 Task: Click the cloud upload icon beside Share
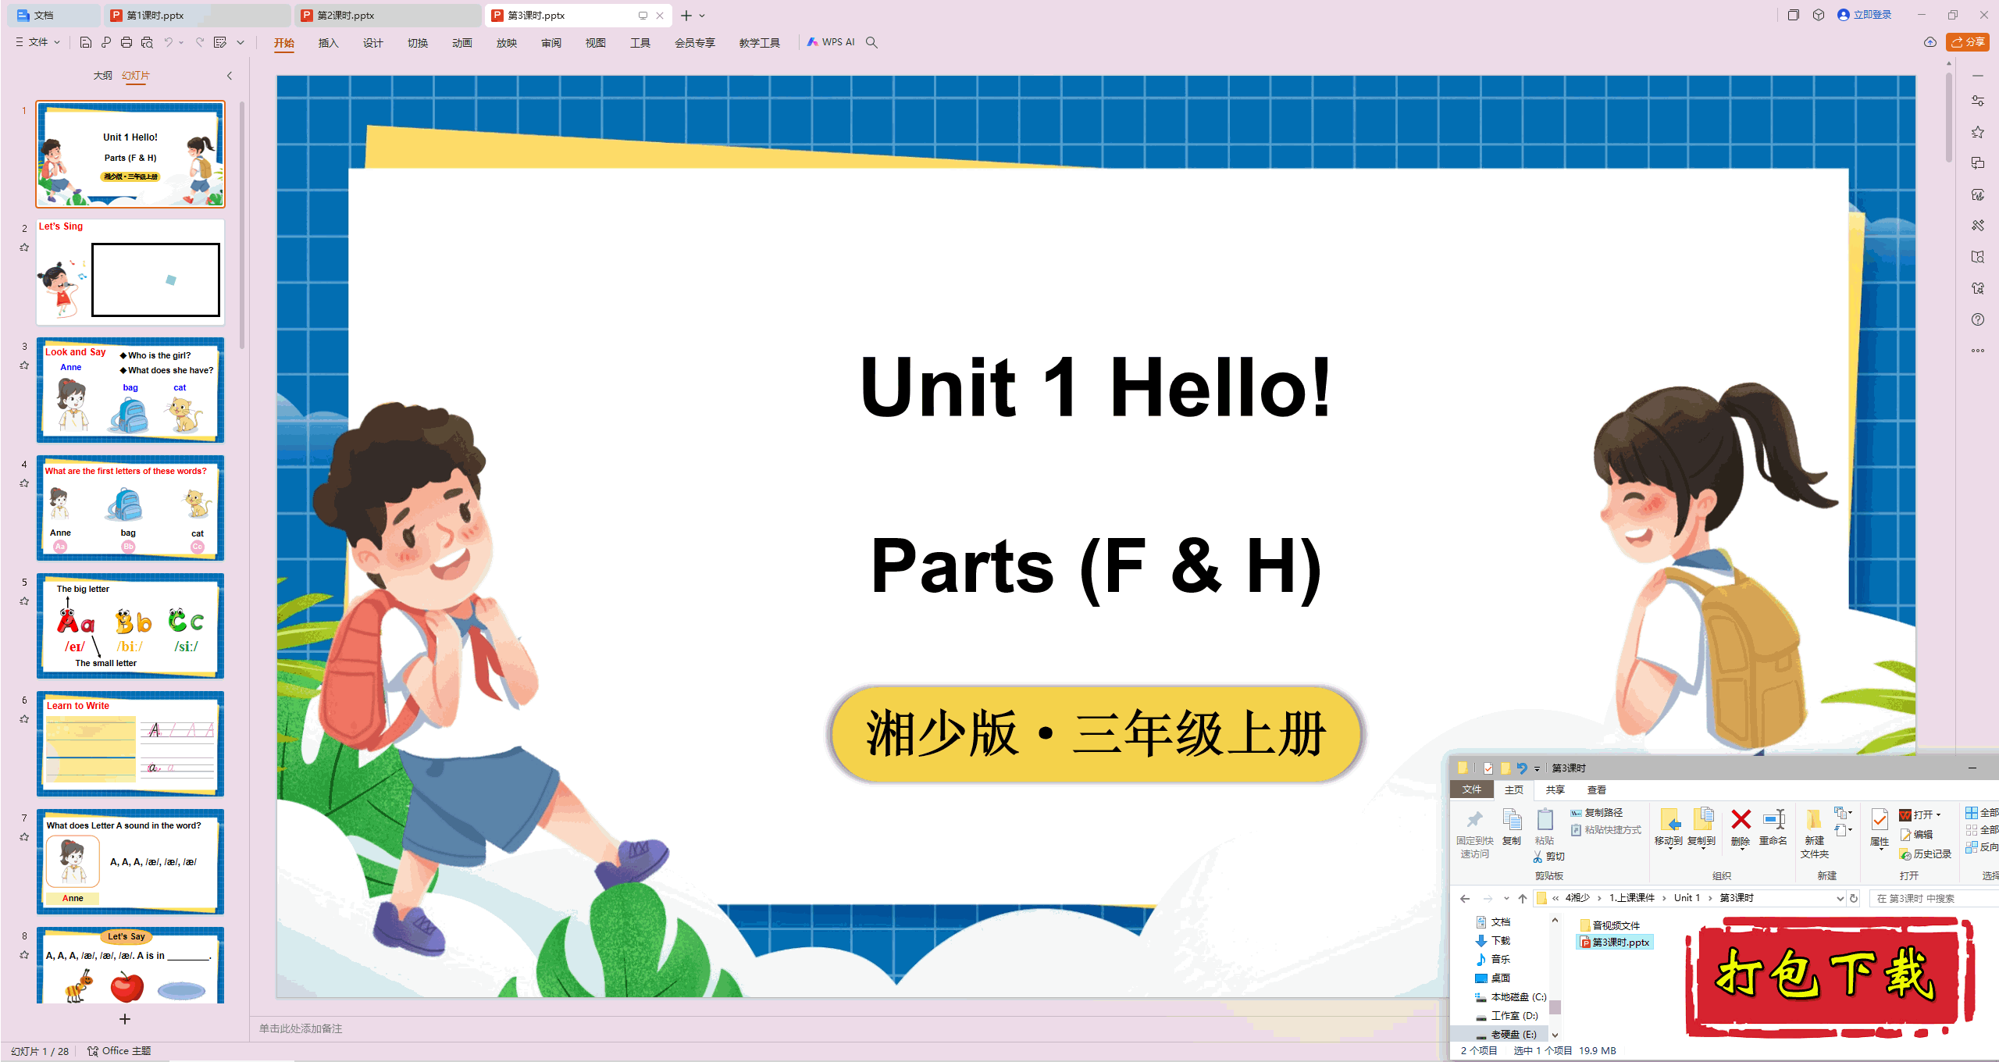pyautogui.click(x=1930, y=42)
